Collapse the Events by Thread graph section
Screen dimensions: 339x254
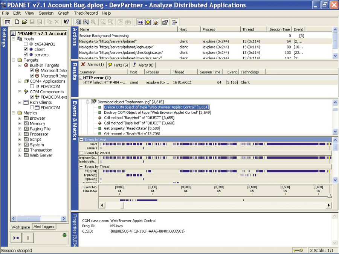[x=81, y=167]
